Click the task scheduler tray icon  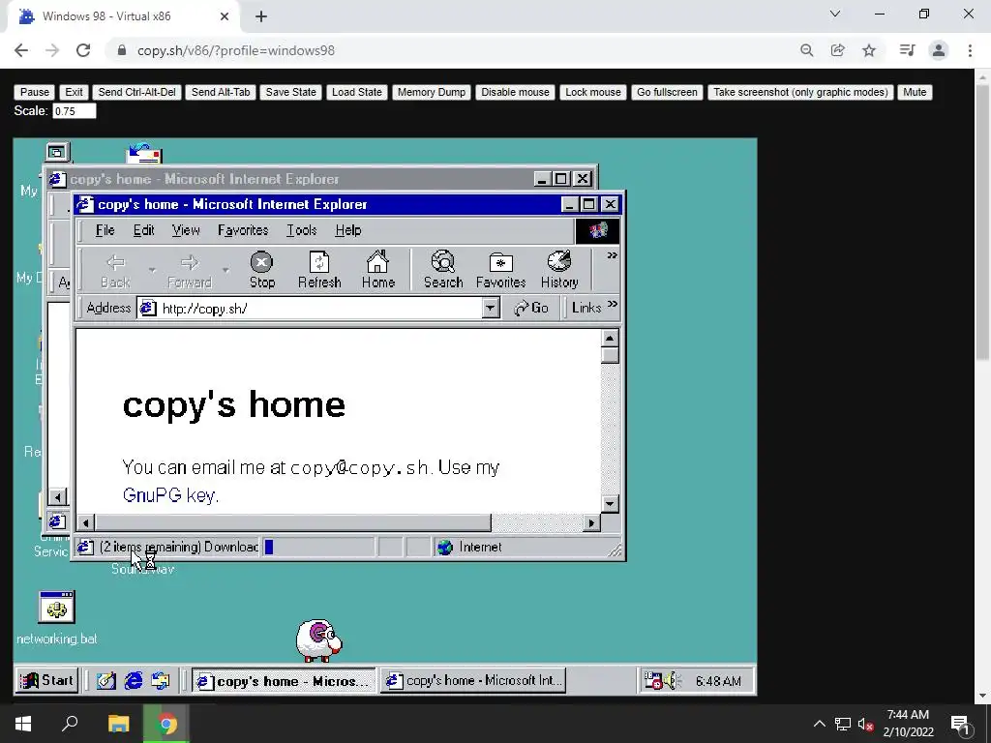tap(653, 680)
